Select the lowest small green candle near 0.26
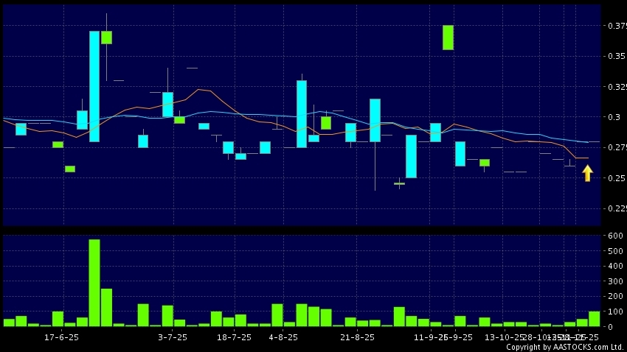The image size is (627, 352). click(x=69, y=169)
